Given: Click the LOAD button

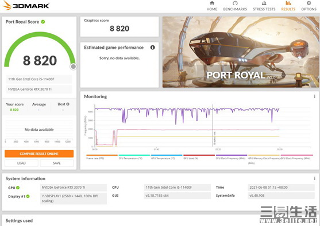Looking at the screenshot, I should click(x=21, y=163).
